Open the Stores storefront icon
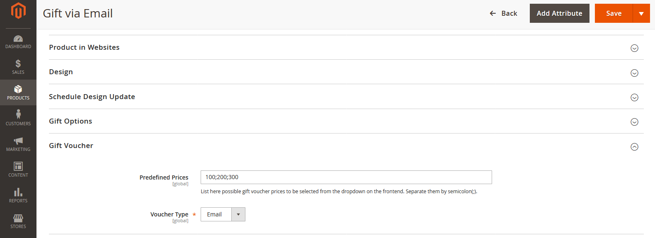 click(x=18, y=218)
